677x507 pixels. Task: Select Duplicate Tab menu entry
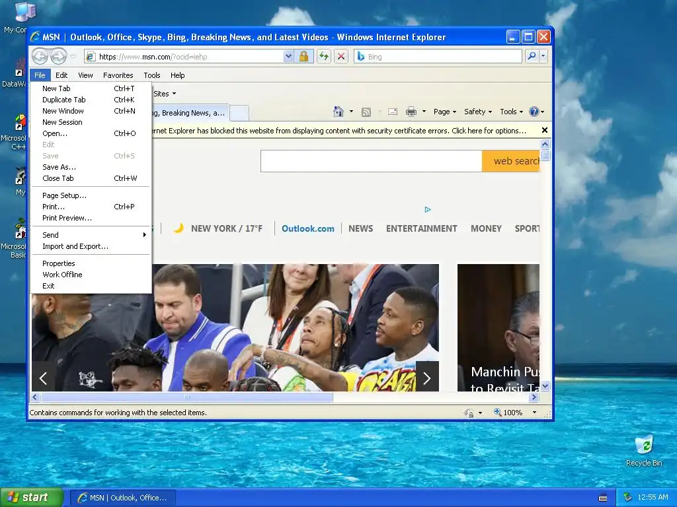pyautogui.click(x=91, y=100)
